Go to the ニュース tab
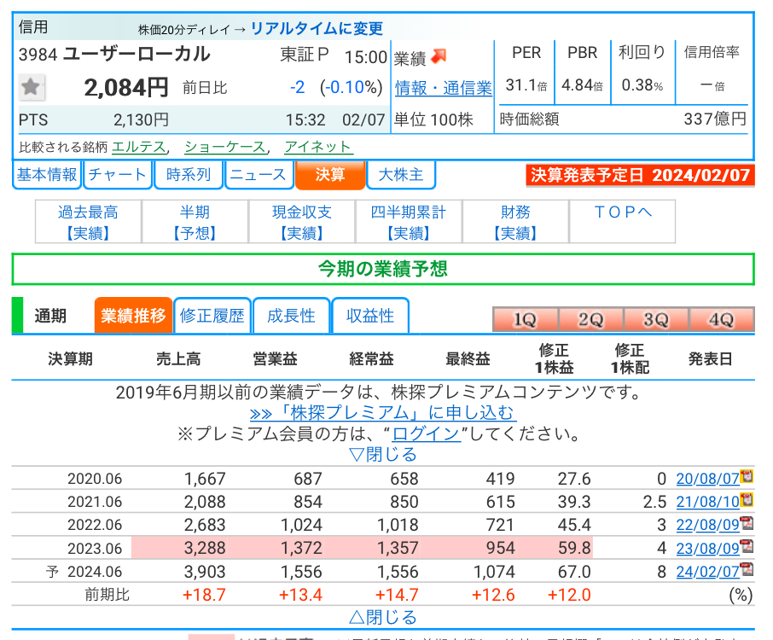 click(259, 175)
